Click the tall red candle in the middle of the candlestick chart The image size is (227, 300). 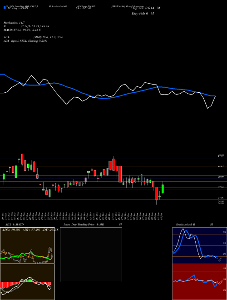tap(120, 174)
